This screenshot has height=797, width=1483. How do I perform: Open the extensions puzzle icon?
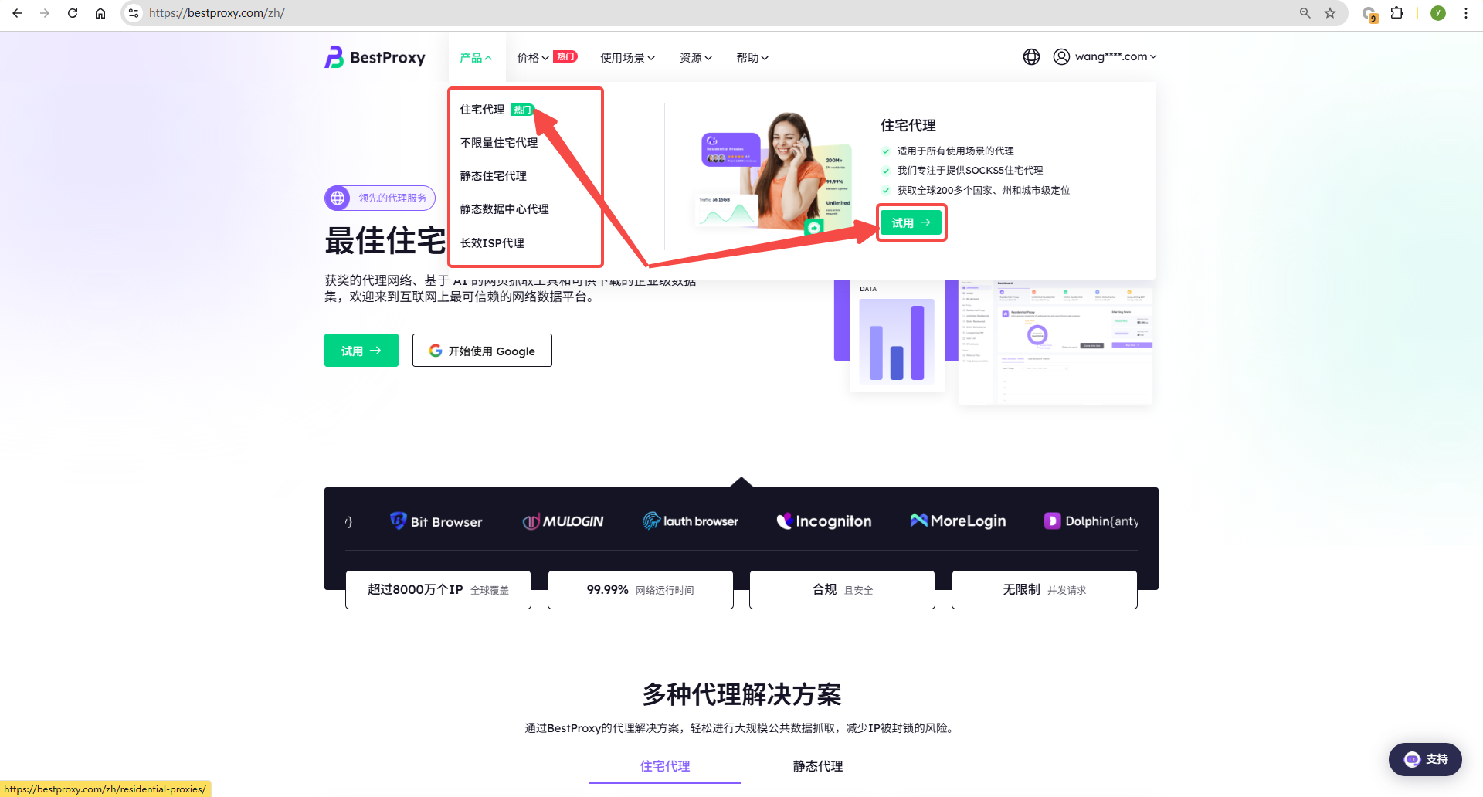pyautogui.click(x=1396, y=13)
